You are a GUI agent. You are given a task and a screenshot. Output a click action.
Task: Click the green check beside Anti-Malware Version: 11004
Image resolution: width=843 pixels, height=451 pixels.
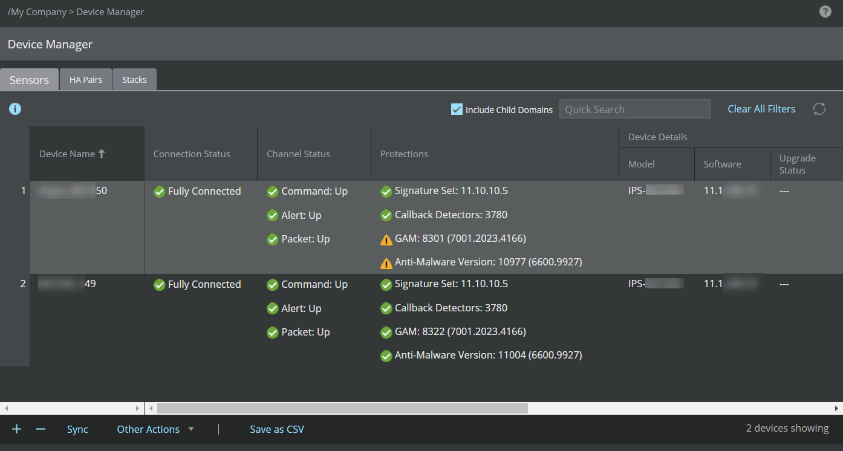(386, 356)
